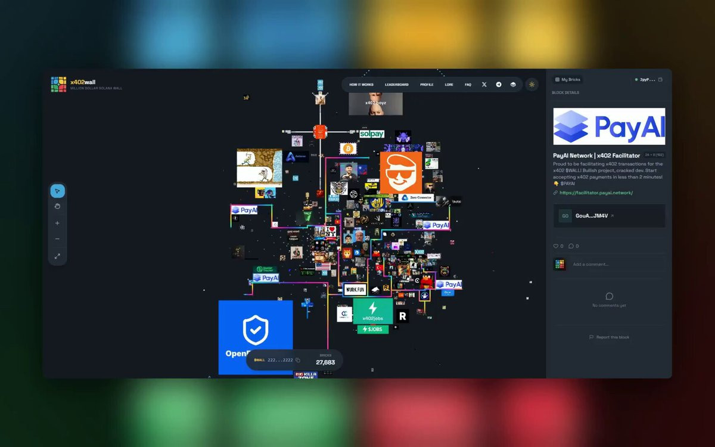Image resolution: width=715 pixels, height=447 pixels.
Task: Open the My Bricks button
Action: pyautogui.click(x=567, y=79)
